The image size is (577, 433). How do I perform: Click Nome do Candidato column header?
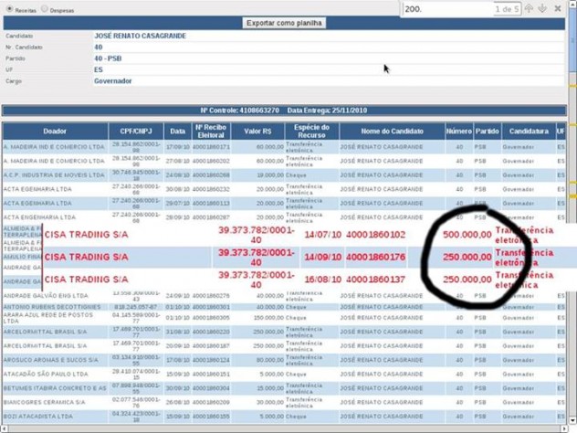pos(393,131)
